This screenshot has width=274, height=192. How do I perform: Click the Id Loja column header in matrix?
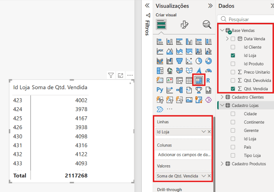(21, 87)
